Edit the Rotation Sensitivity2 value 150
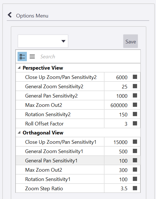Screen dimensions: 156x199 (x=116, y=114)
